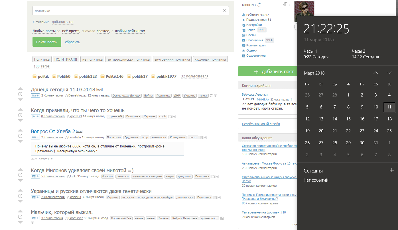Click the save floppy icon on 'Донецк сегодня' post
The height and width of the screenshot is (230, 398).
tap(211, 96)
